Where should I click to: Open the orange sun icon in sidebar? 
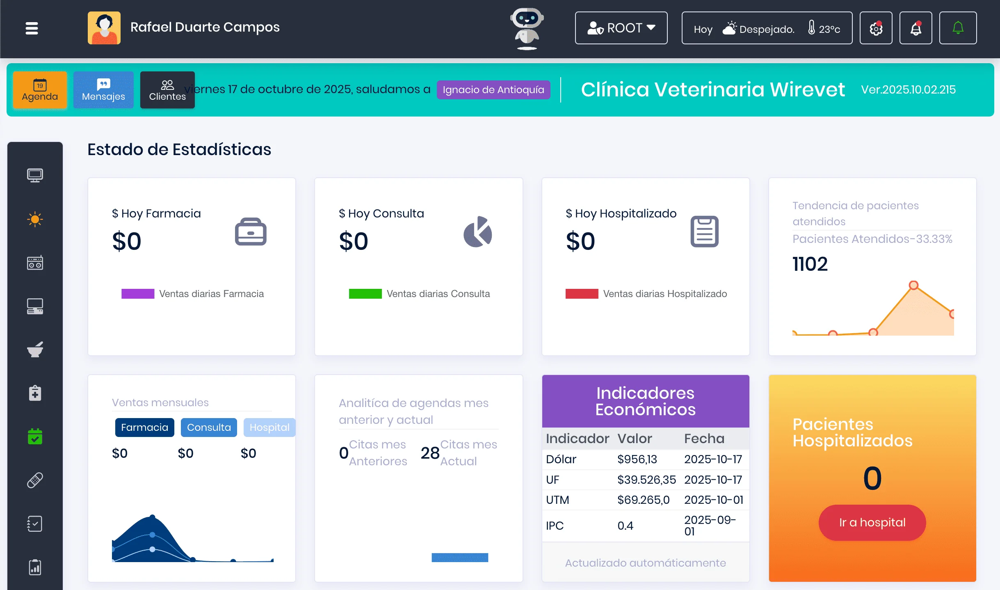coord(35,220)
